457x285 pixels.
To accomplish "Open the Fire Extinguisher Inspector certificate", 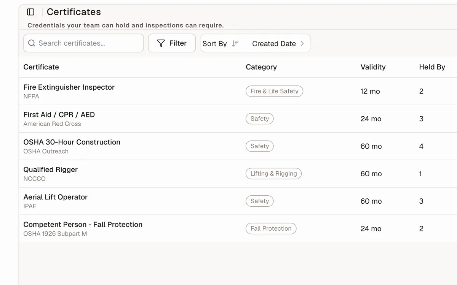I will pos(69,87).
